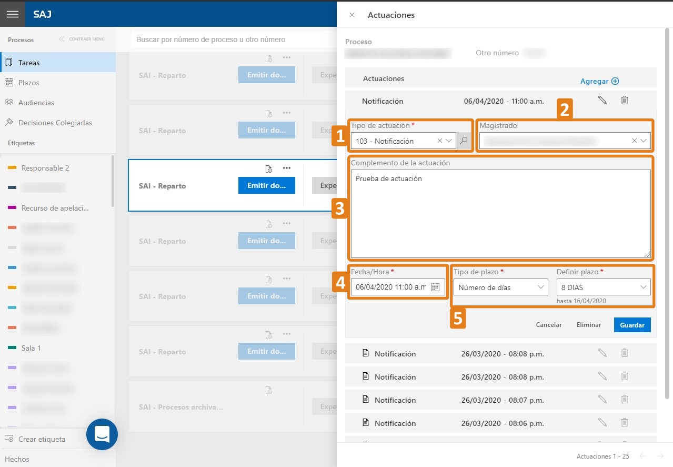Select Tareas in the sidebar
The width and height of the screenshot is (673, 467).
pos(58,62)
